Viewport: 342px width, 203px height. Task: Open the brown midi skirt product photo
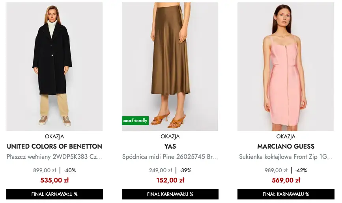(170, 59)
